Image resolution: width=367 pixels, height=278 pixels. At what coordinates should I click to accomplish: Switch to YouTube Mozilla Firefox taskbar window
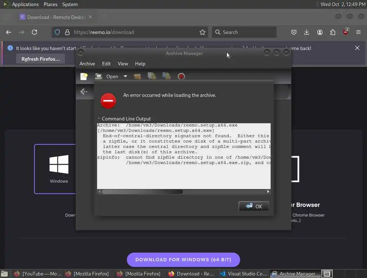(x=38, y=274)
